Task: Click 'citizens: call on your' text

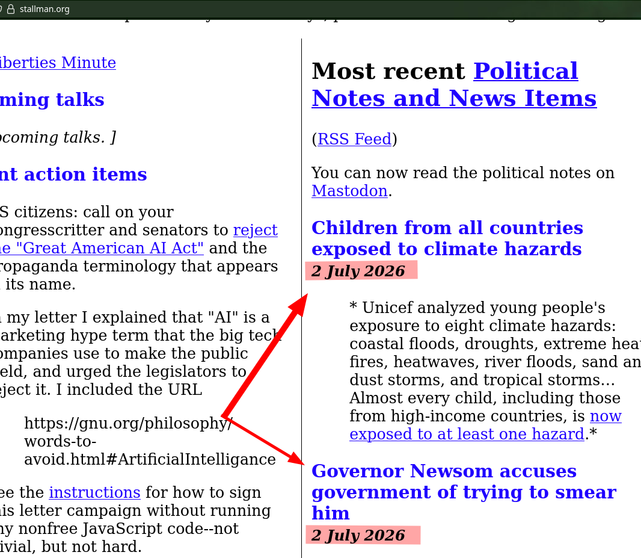Action: coord(87,212)
